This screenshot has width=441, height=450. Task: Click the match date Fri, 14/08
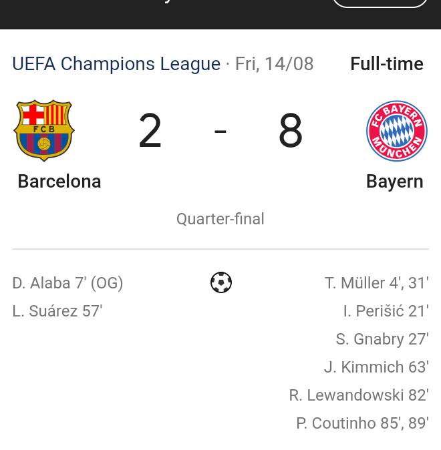(274, 64)
